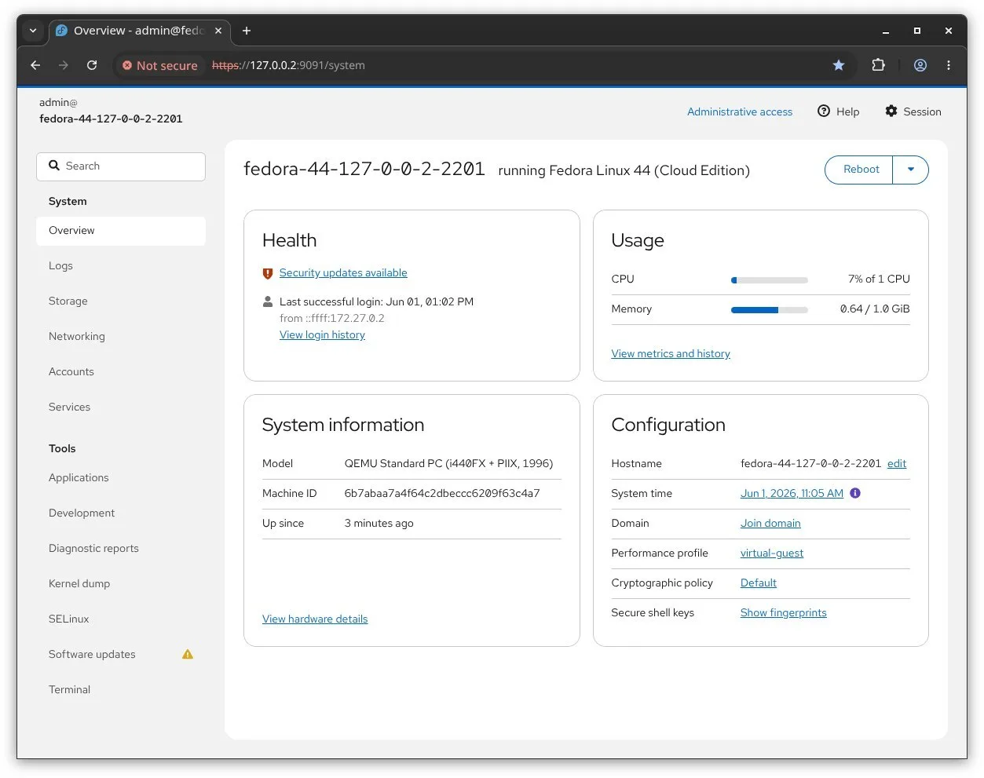Click the Help question mark icon

coord(824,111)
